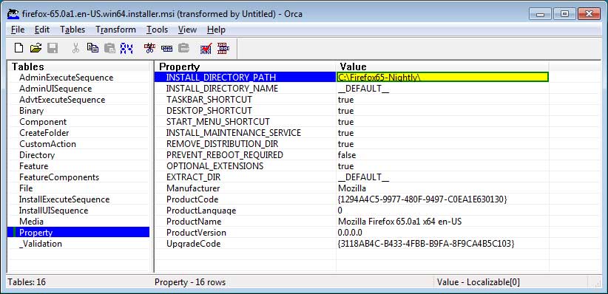Viewport: 608px width, 294px height.
Task: Click the UpgradeCode GUID value
Action: point(426,244)
